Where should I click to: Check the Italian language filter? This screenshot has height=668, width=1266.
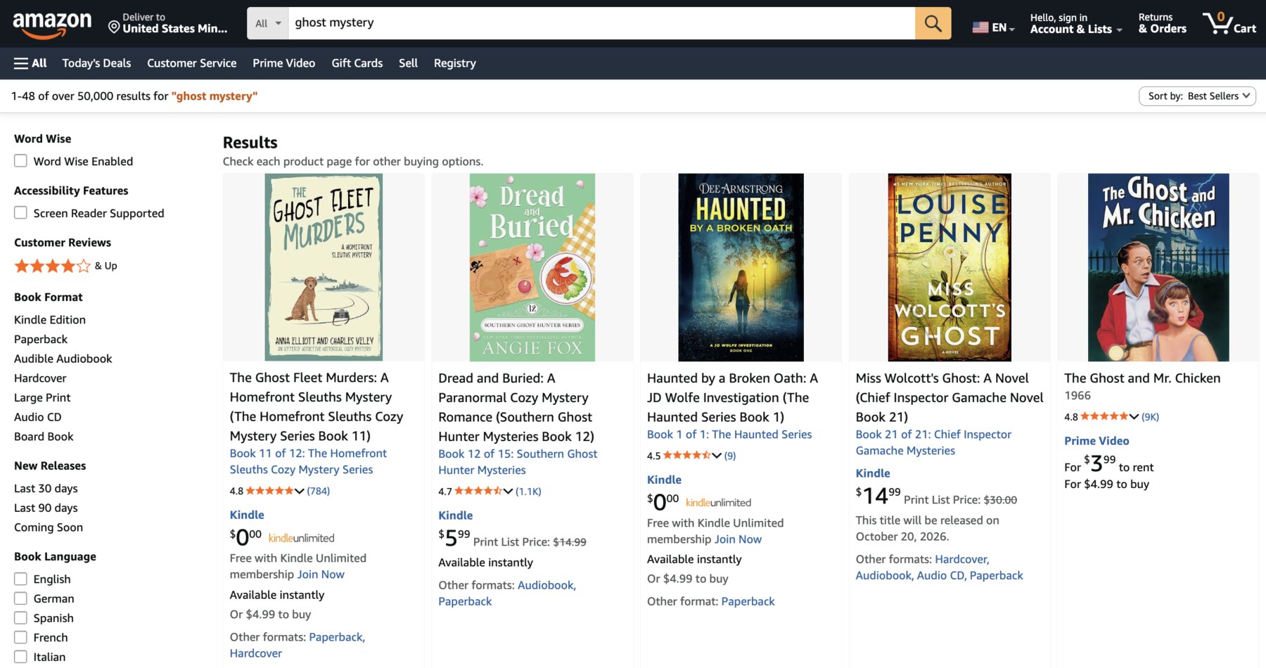coord(21,657)
